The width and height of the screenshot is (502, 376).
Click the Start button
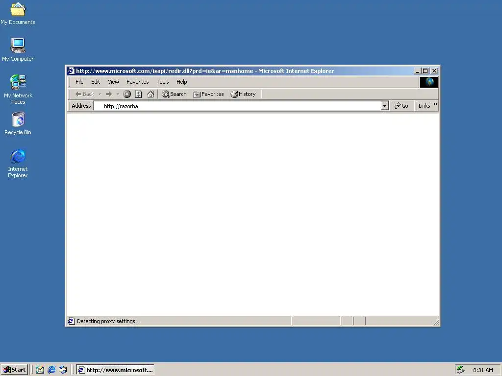tap(14, 370)
